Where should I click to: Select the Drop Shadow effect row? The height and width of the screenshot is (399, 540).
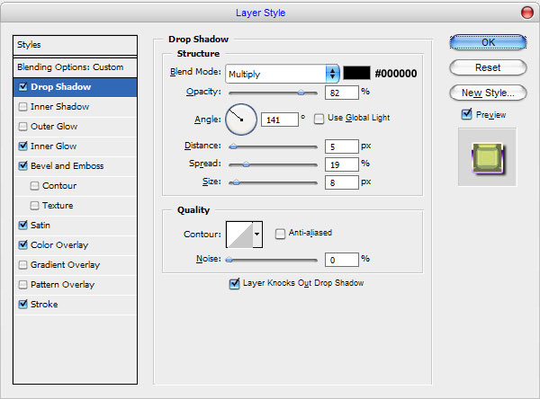point(75,87)
